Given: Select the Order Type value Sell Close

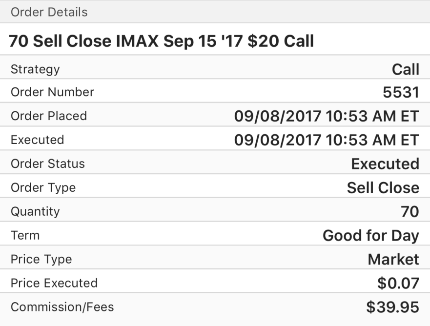Looking at the screenshot, I should pos(383,187).
